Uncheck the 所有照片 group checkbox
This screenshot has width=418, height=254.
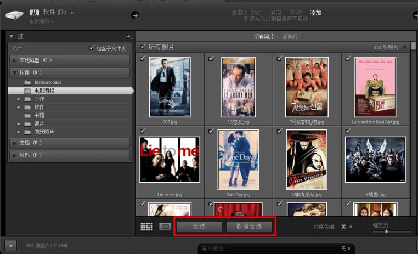point(143,47)
